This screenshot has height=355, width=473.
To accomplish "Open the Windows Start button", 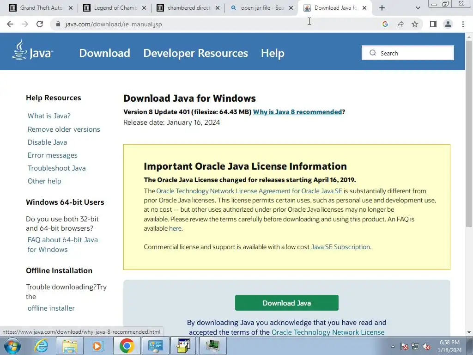I will tap(12, 346).
